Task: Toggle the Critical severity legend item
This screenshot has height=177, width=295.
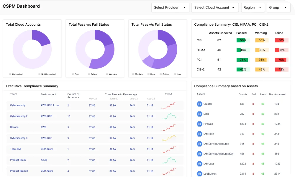Action: click(x=164, y=74)
